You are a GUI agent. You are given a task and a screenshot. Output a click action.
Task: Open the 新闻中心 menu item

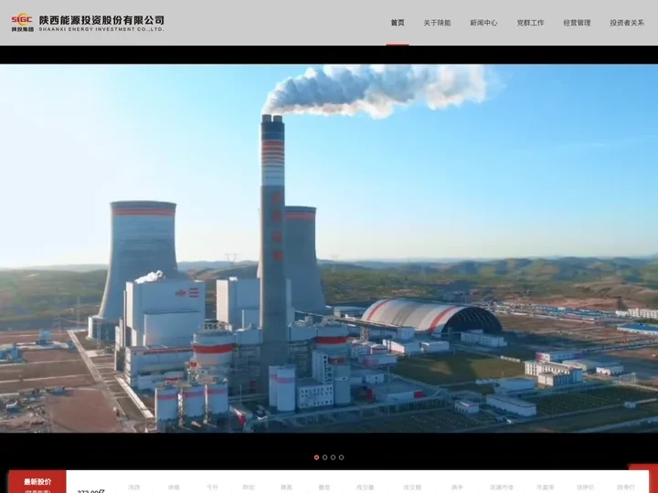tap(483, 23)
